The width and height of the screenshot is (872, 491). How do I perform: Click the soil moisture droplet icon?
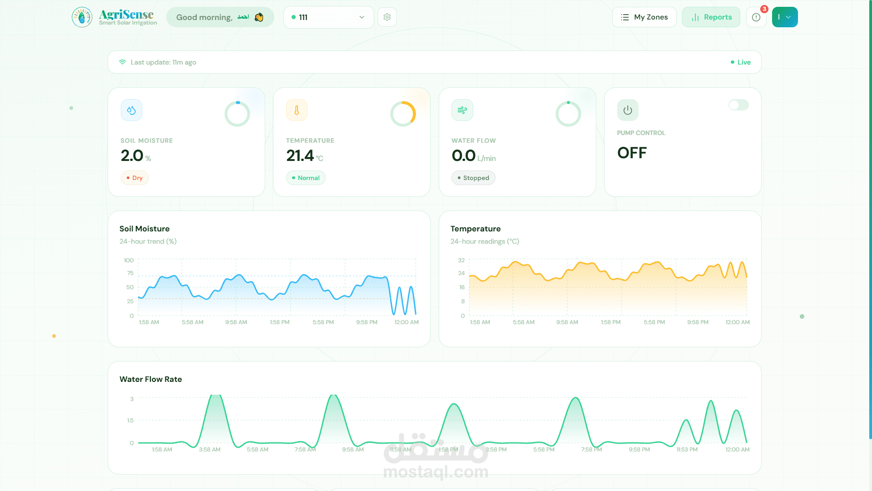131,110
